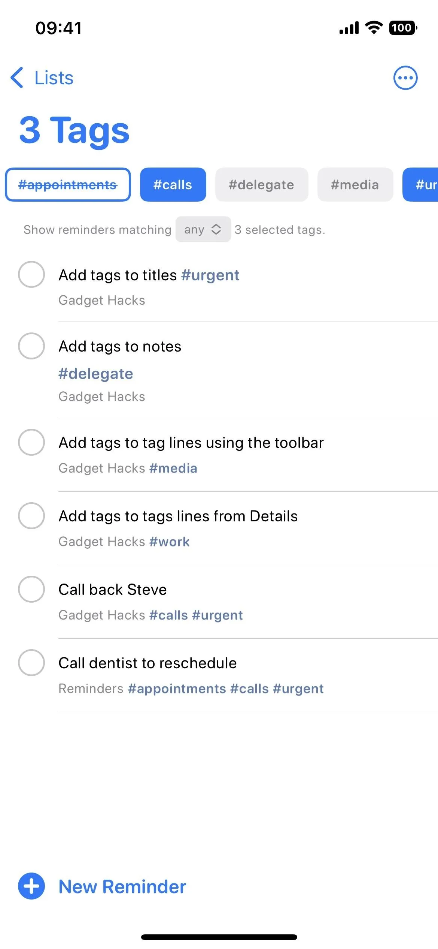Image resolution: width=438 pixels, height=949 pixels.
Task: Tap the blue plus New Reminder icon
Action: 31,886
